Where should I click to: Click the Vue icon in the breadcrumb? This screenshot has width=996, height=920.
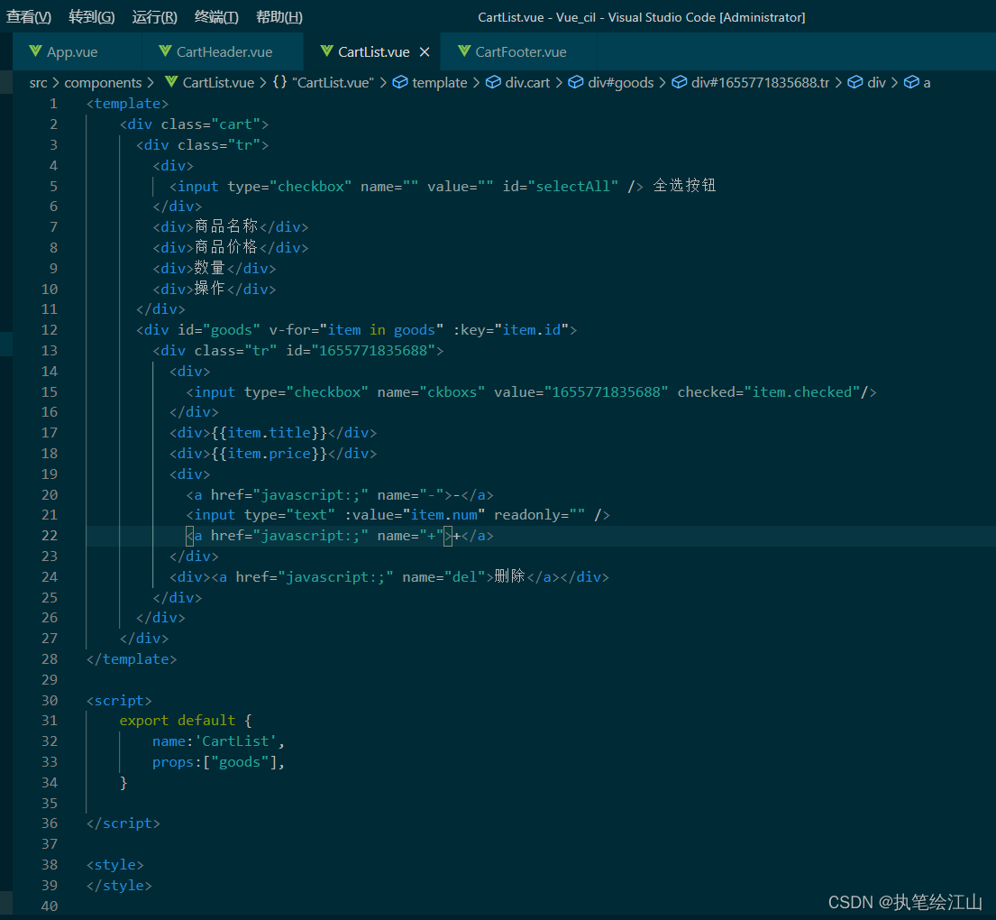pos(171,82)
